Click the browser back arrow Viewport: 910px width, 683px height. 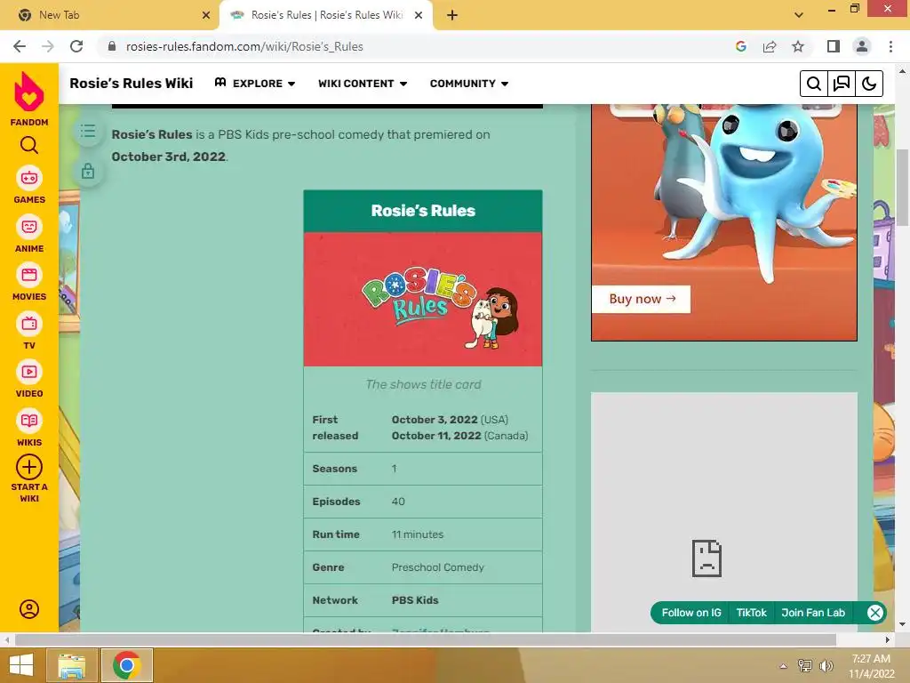click(x=20, y=46)
